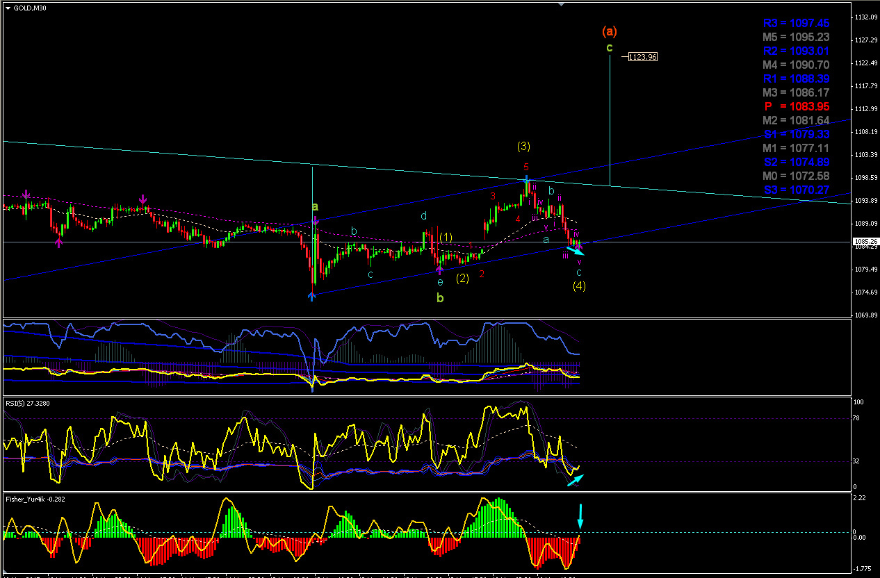Click the red 4 wave label
This screenshot has height=578, width=880.
coord(519,219)
